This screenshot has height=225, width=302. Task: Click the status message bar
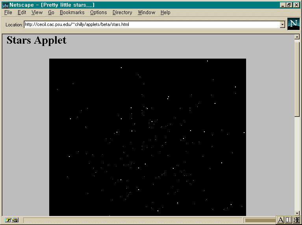tap(133, 220)
